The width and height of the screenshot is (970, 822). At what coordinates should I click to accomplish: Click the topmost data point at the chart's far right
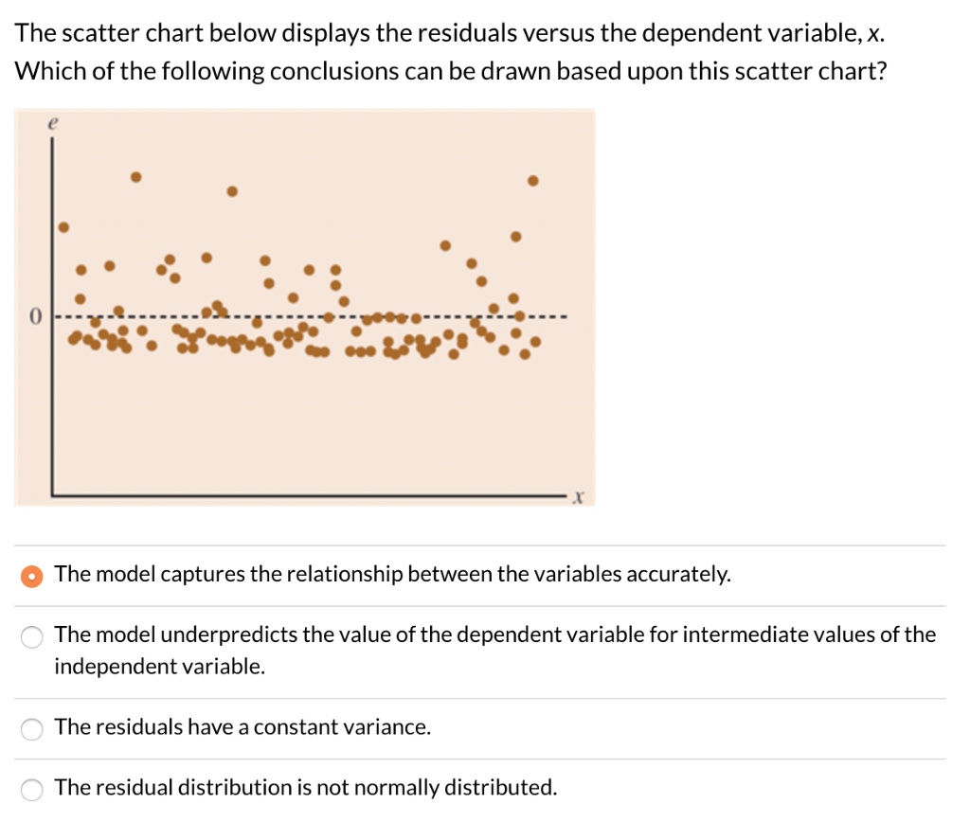coord(533,180)
